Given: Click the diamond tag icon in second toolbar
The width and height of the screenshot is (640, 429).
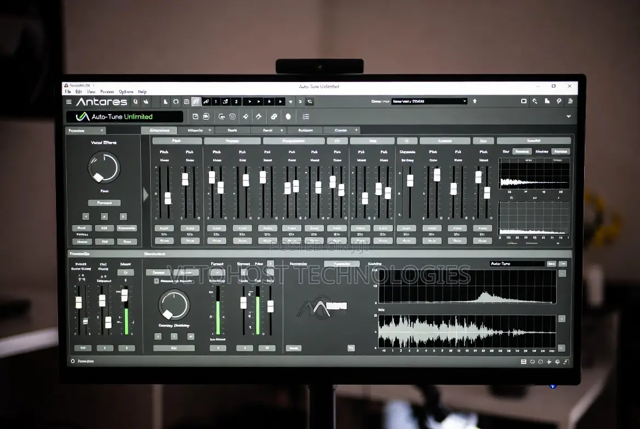Looking at the screenshot, I should [245, 117].
